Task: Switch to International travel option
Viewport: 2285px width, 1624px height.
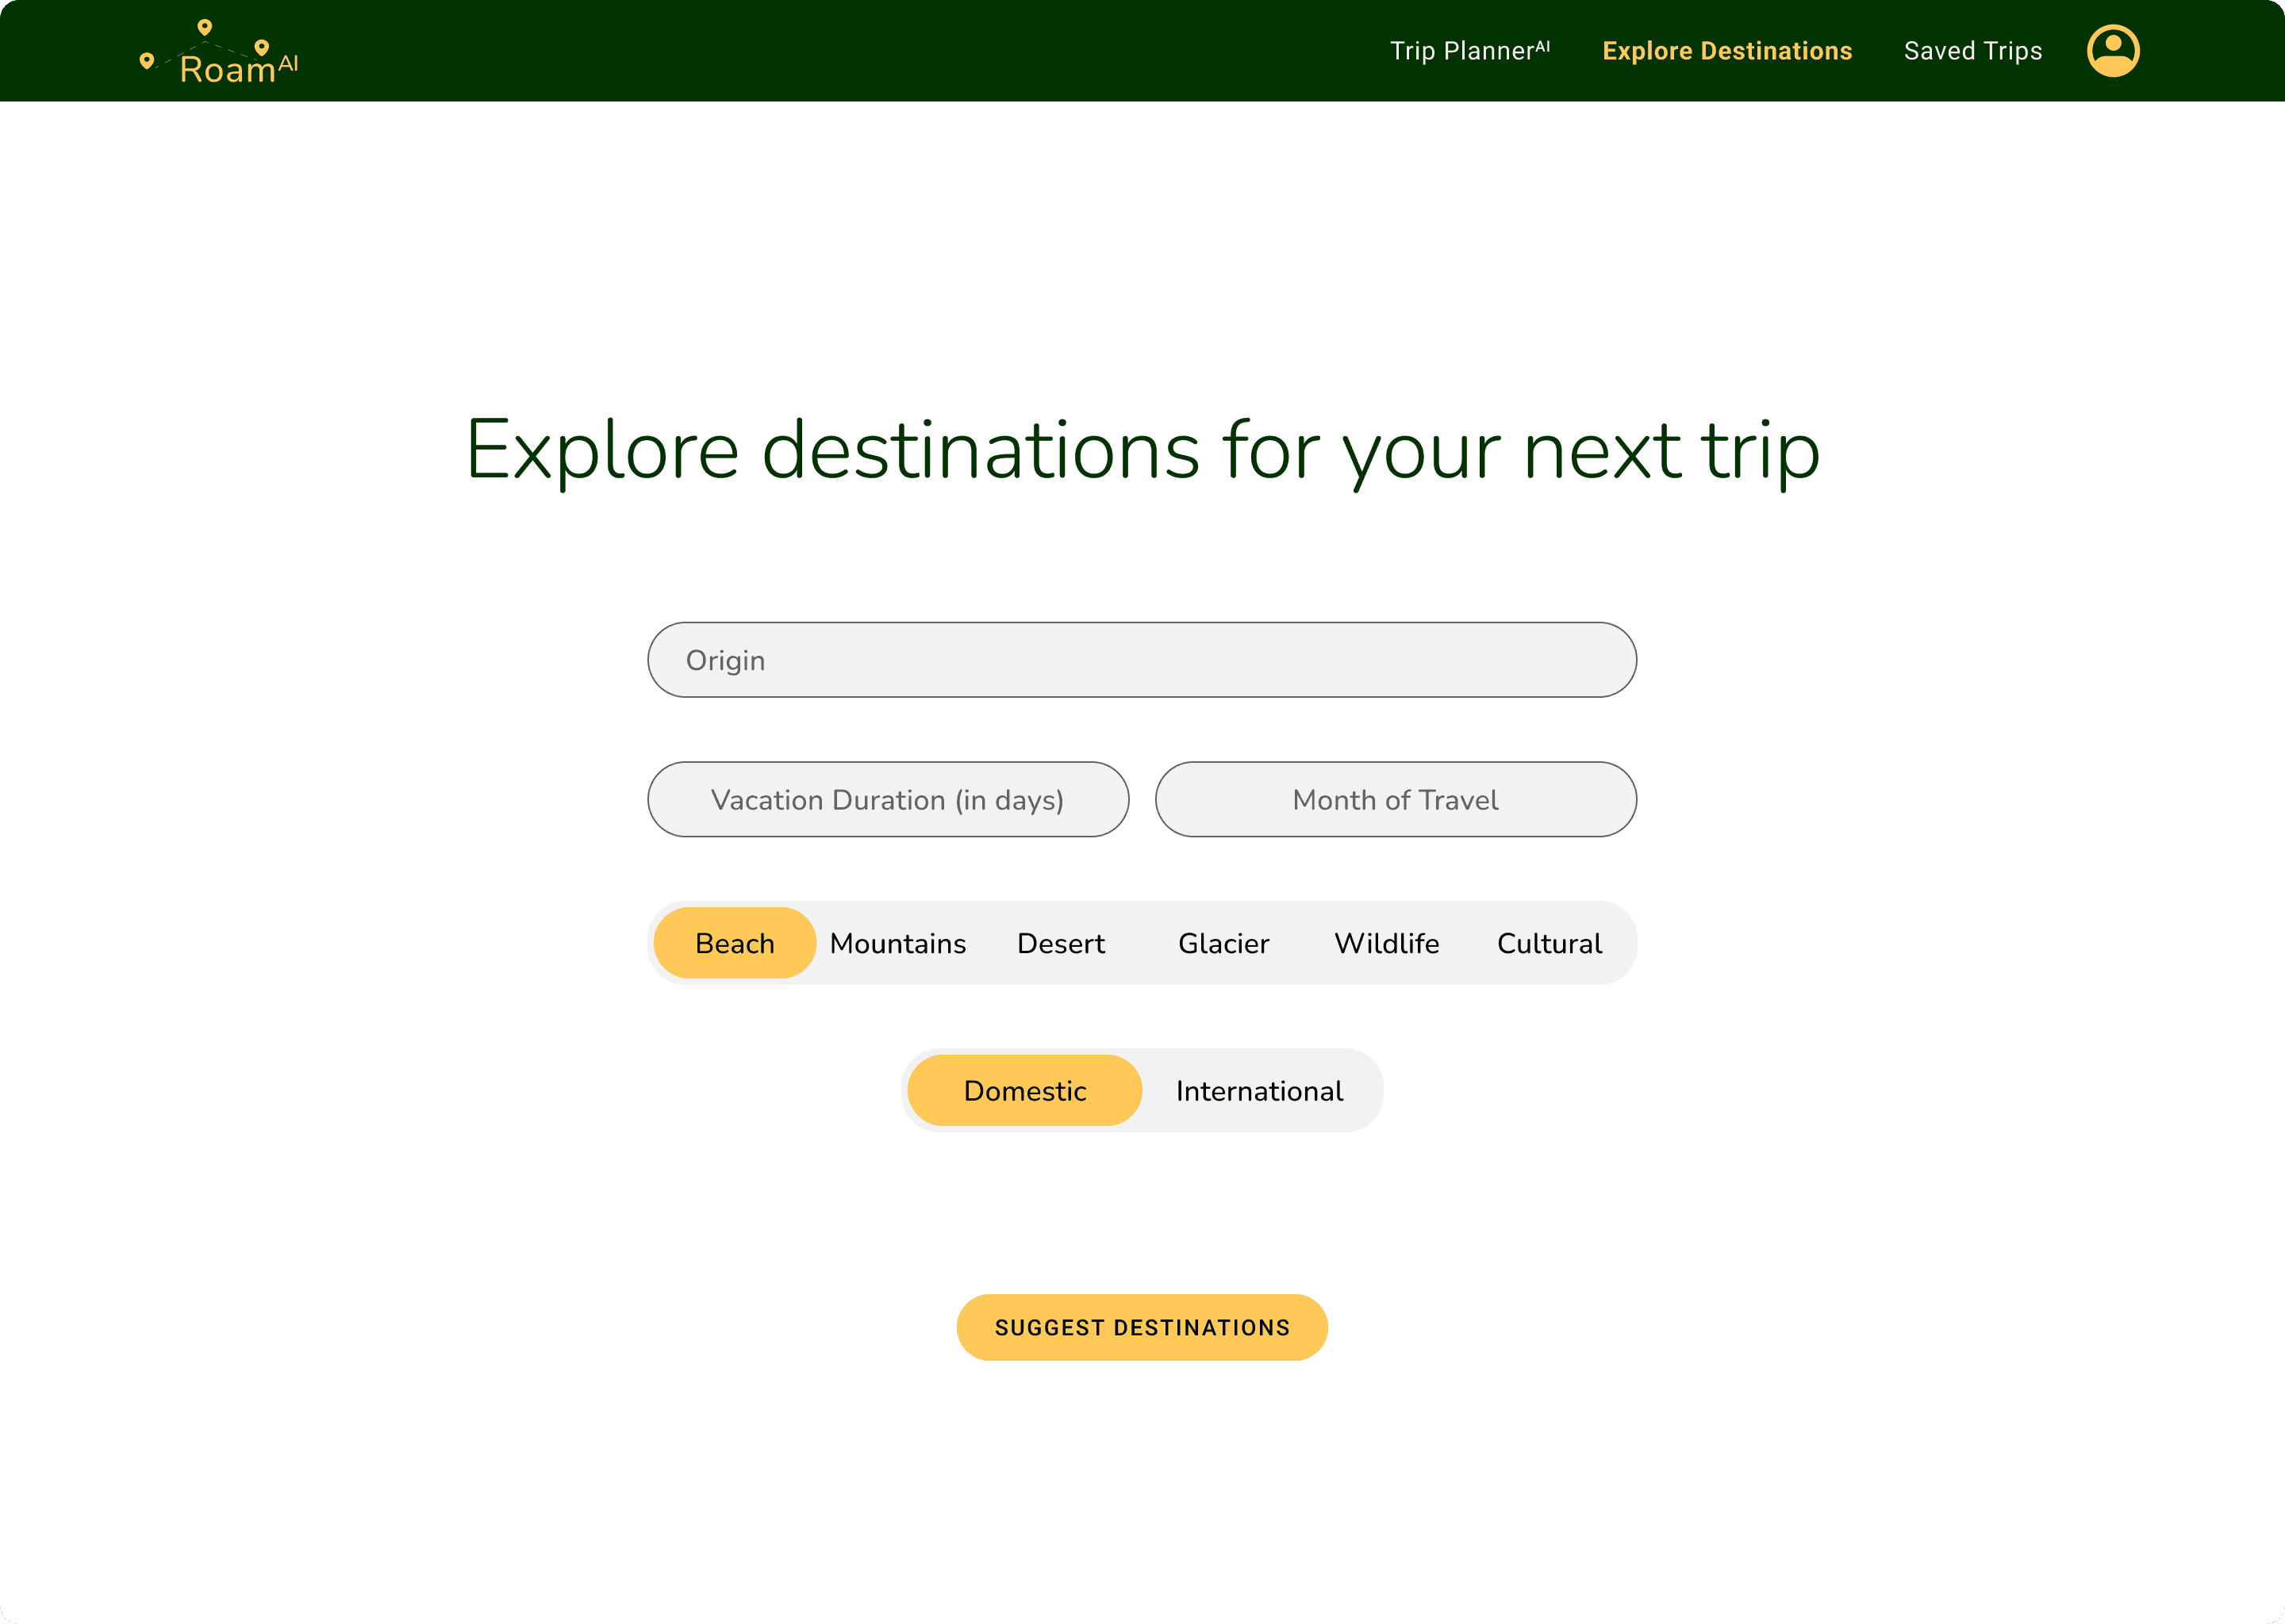Action: [x=1258, y=1091]
